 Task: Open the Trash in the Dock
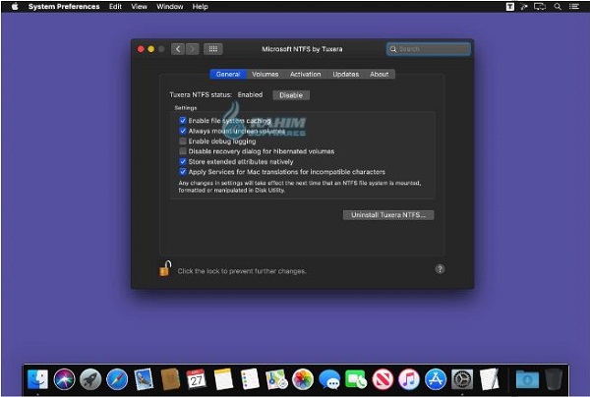[x=554, y=379]
